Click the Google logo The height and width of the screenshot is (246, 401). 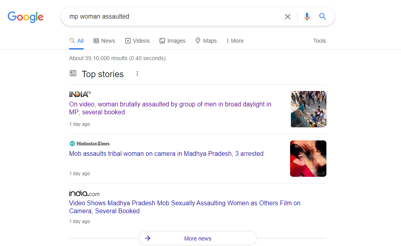pos(25,17)
